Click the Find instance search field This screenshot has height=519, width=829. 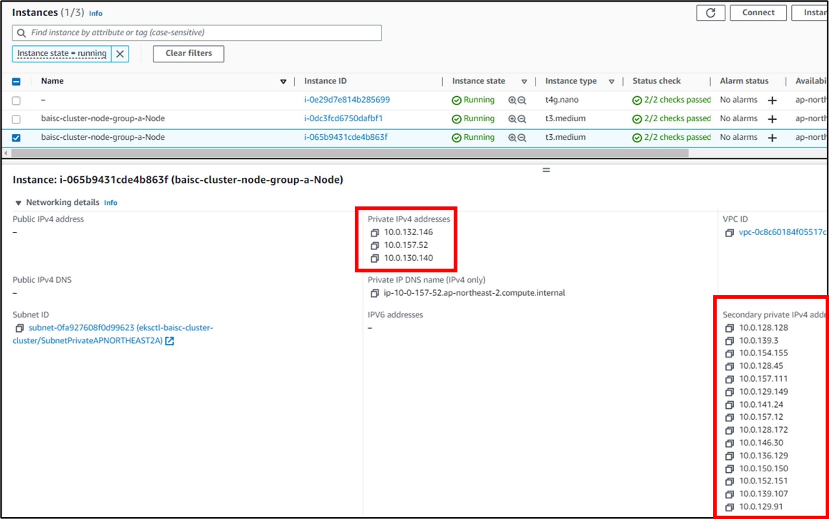click(x=203, y=33)
